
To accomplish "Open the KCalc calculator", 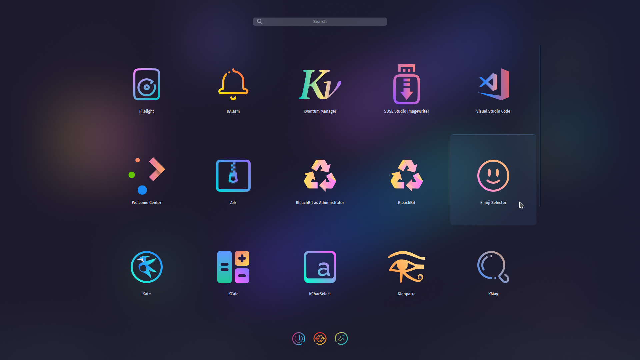I will [233, 267].
